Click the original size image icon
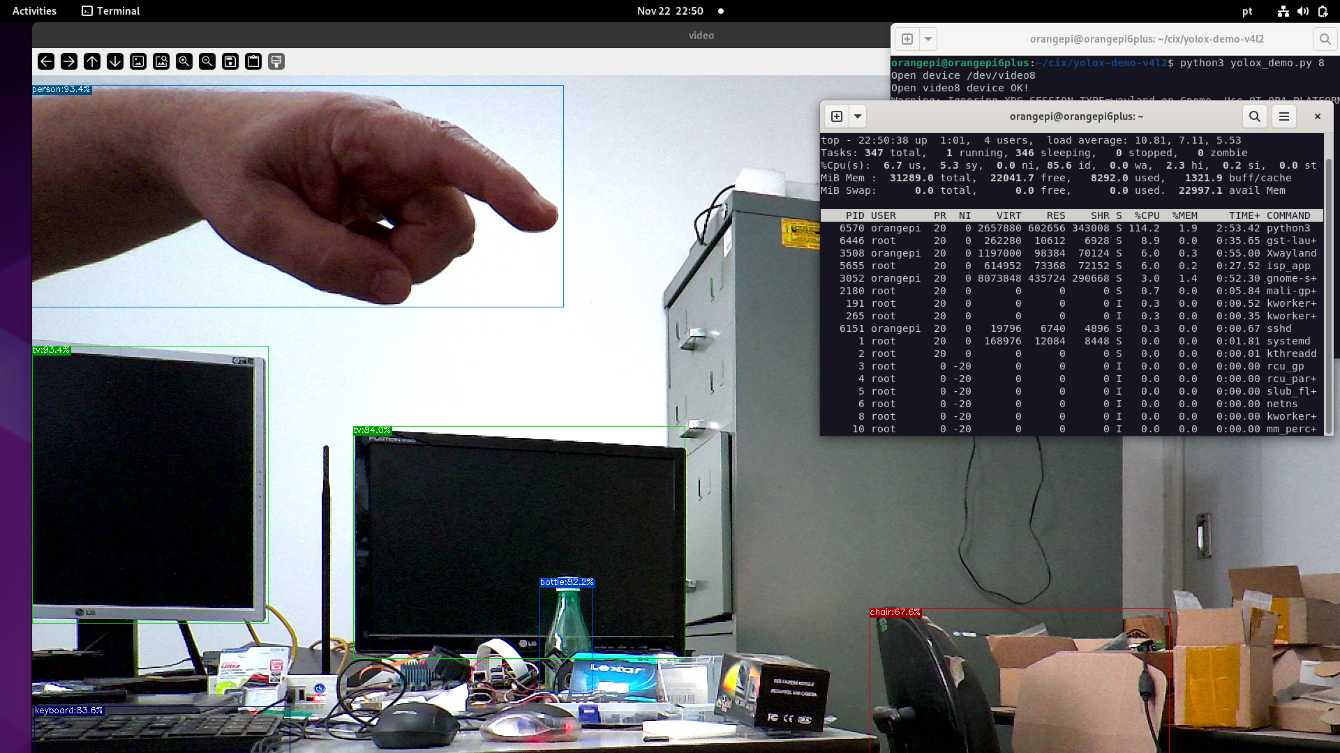 pos(138,61)
